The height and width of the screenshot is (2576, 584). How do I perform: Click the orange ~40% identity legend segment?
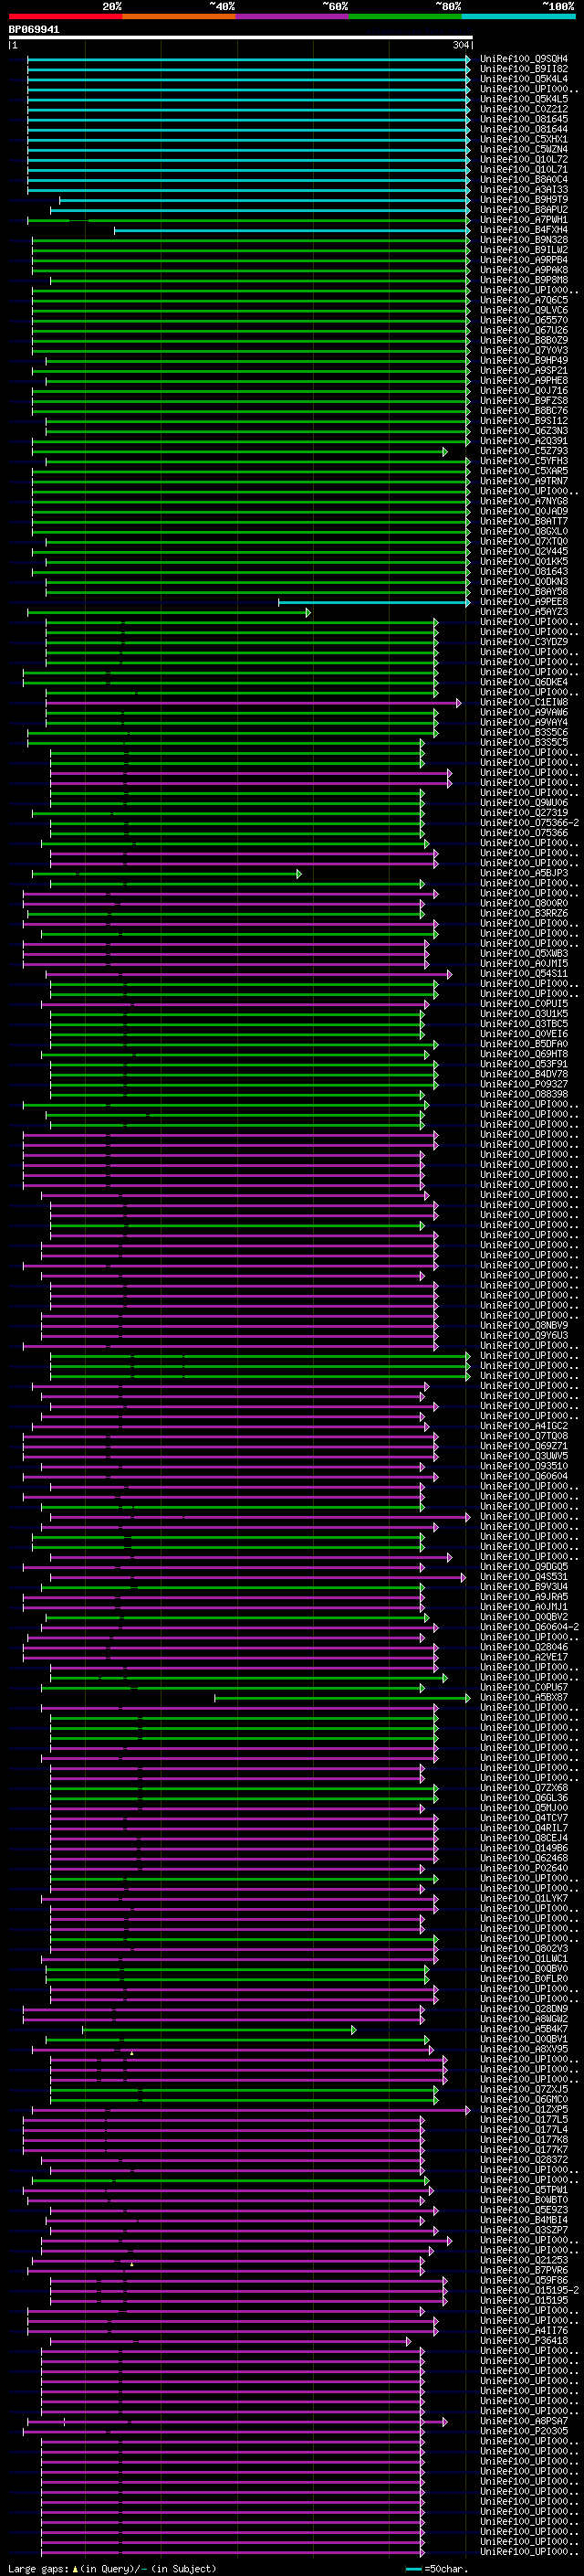pyautogui.click(x=179, y=16)
